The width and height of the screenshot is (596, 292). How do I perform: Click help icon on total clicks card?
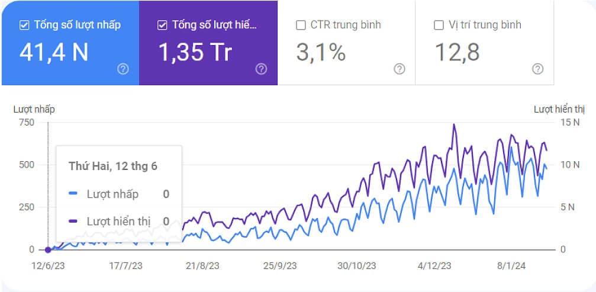tap(123, 69)
